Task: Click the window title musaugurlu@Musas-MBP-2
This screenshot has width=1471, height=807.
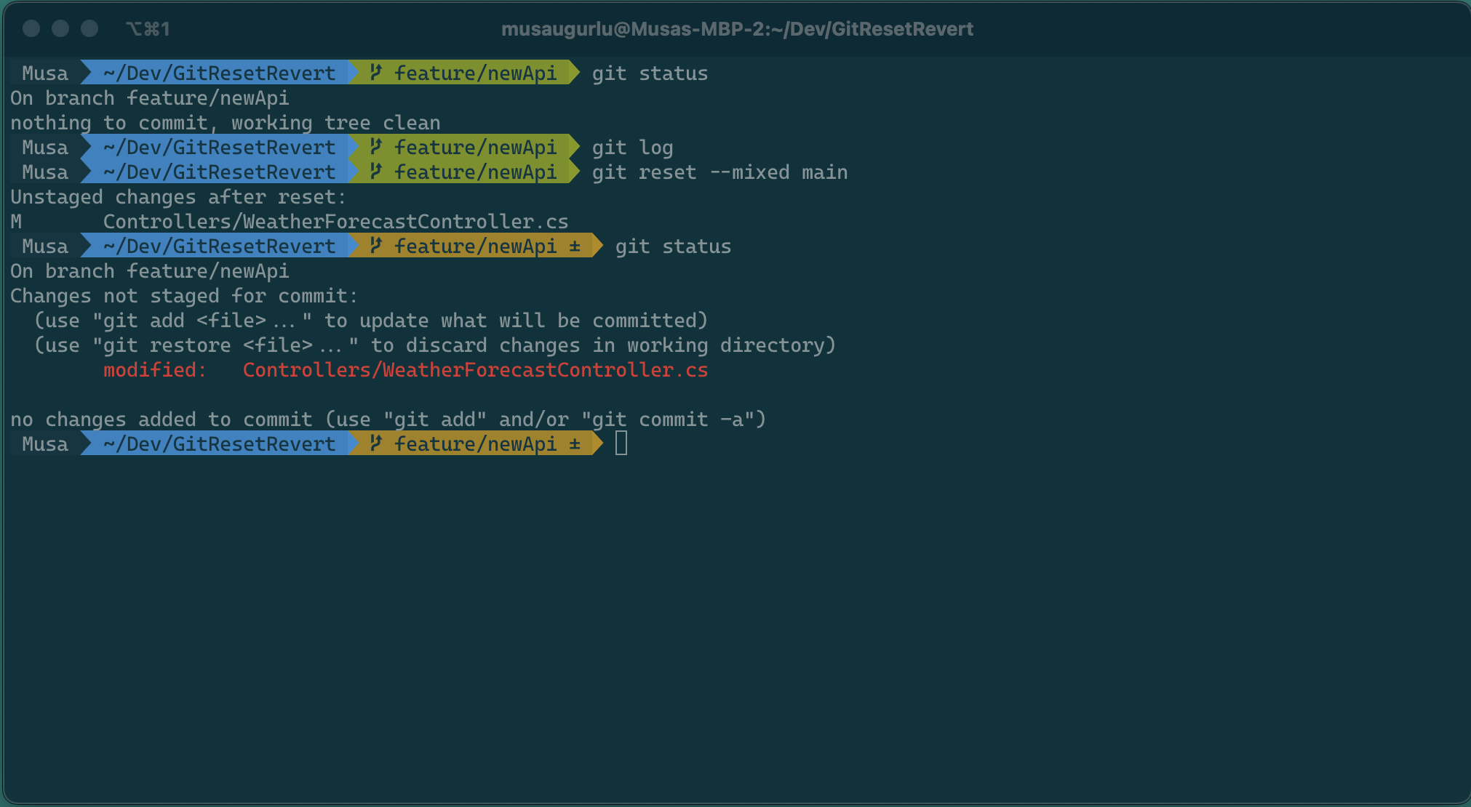Action: 737,29
